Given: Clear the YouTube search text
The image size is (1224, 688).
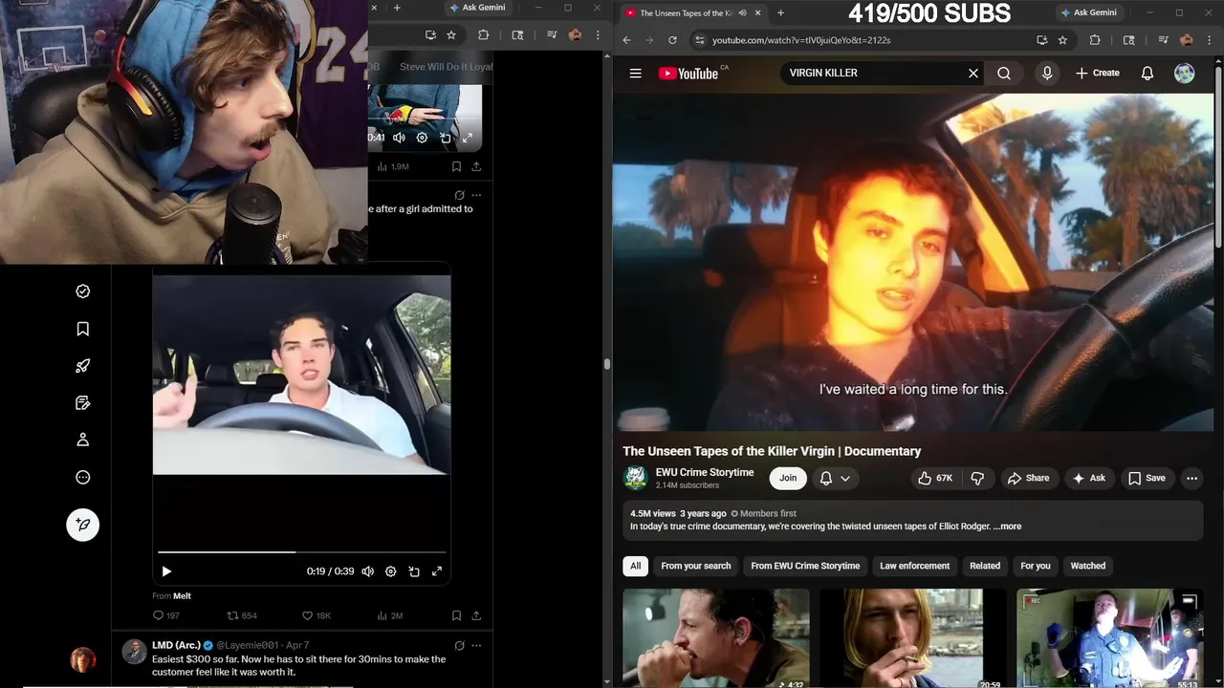Looking at the screenshot, I should tap(973, 74).
